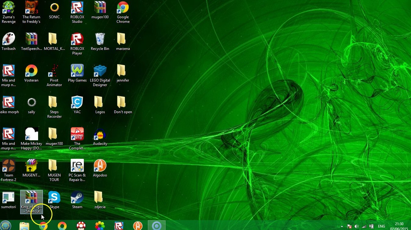Open Roblox from the taskbar
Image resolution: width=411 pixels, height=230 pixels.
coord(119,225)
